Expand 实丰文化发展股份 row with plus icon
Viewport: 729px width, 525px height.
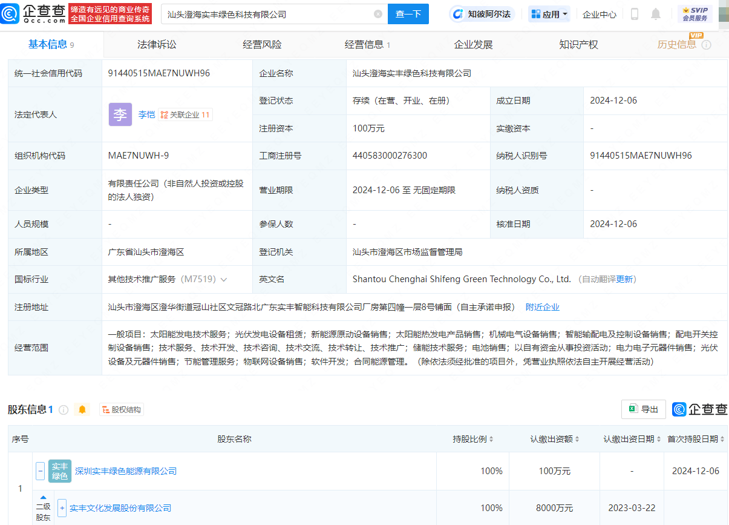click(x=62, y=508)
